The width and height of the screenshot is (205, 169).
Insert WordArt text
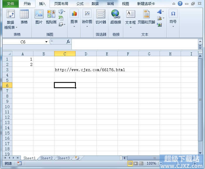click(160, 12)
